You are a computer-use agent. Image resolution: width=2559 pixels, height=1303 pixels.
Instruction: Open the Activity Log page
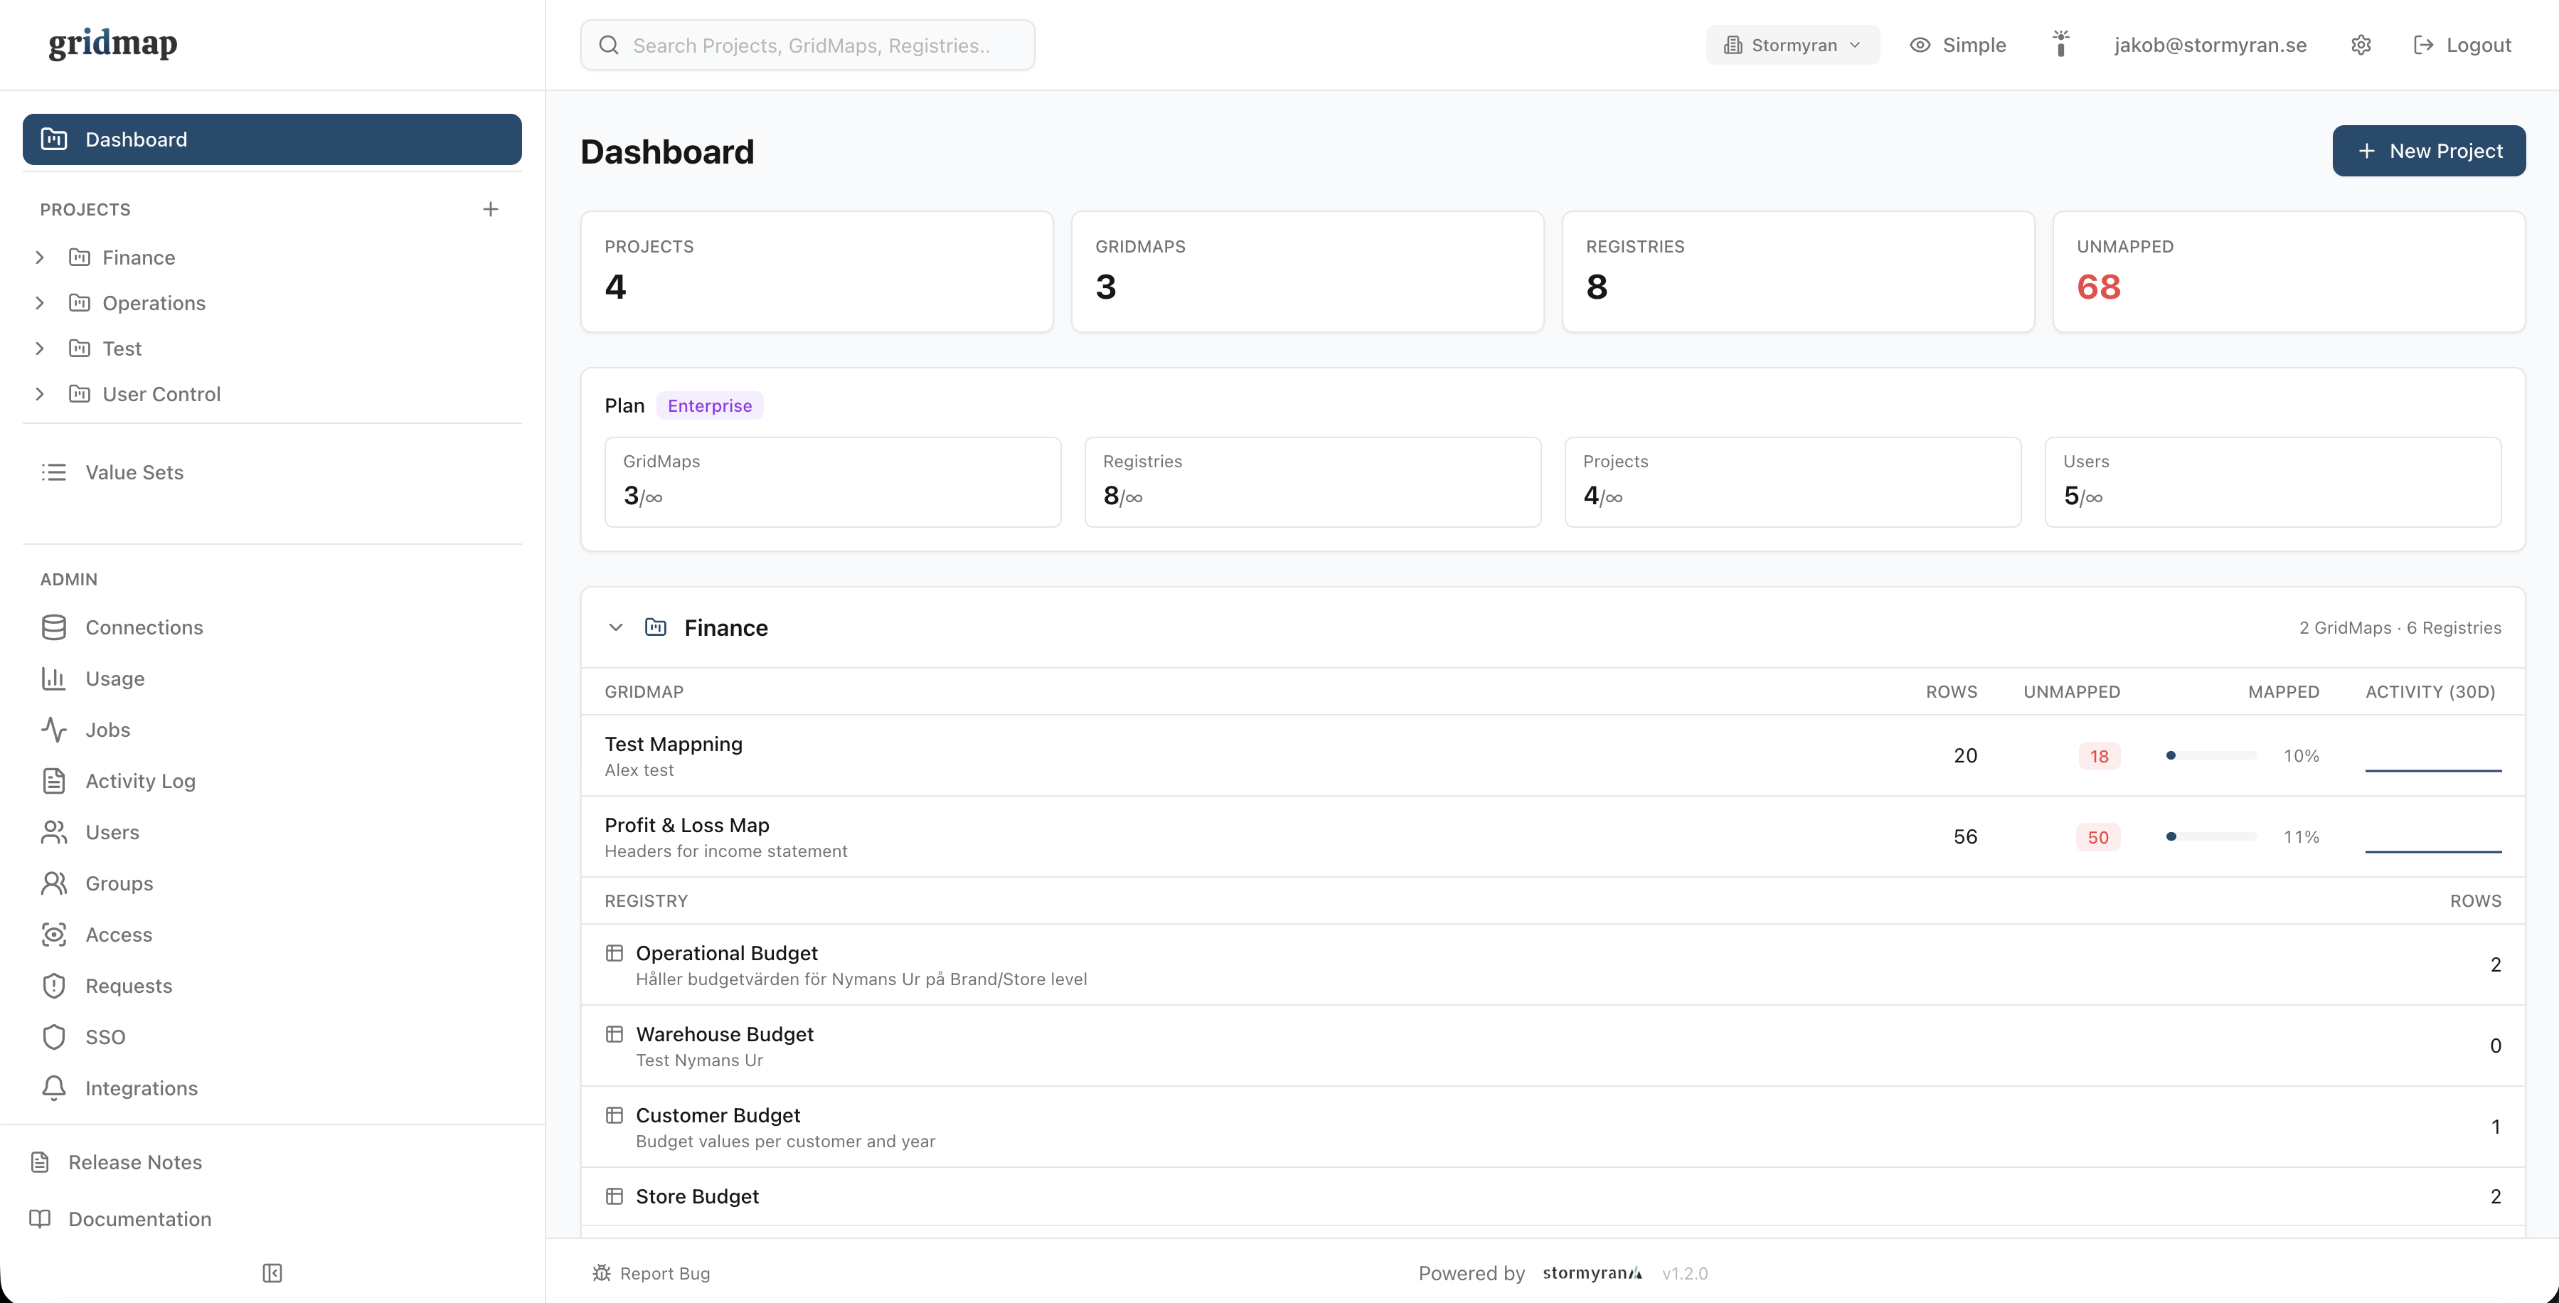272,781
